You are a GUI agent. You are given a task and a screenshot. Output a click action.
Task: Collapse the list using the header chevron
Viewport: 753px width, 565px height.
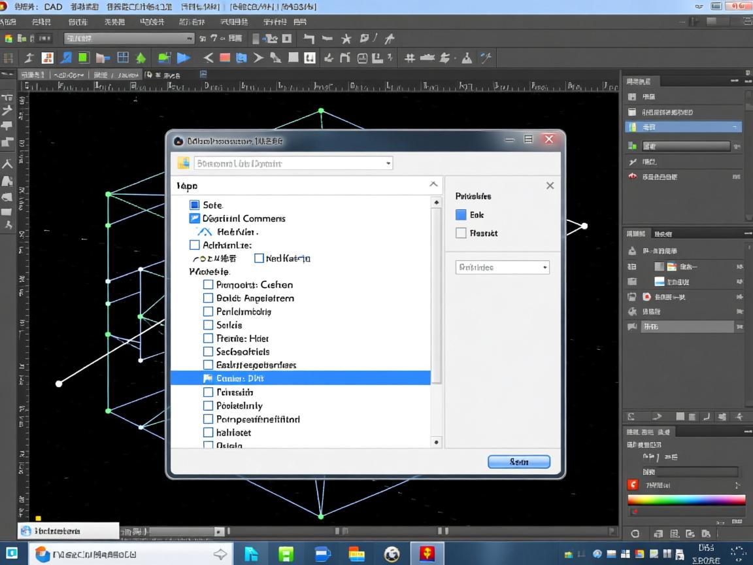[x=433, y=185]
